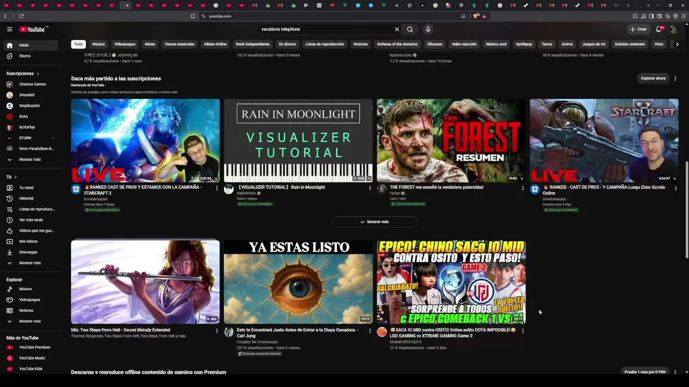The height and width of the screenshot is (387, 689).
Task: Click Prueba 1 mes por 0 PEN
Action: pos(645,372)
